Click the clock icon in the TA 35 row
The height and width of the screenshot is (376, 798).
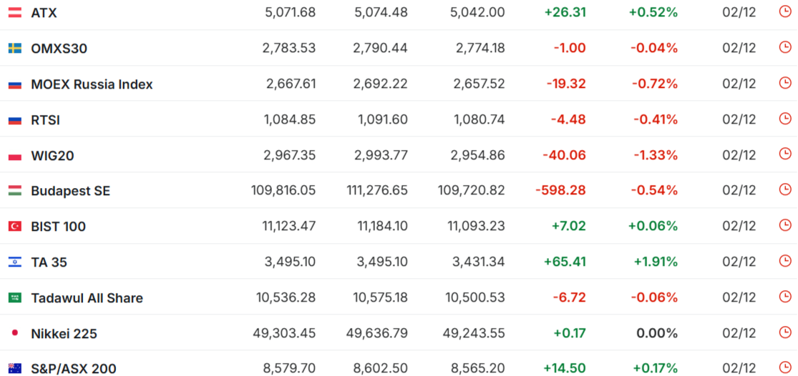click(x=785, y=262)
